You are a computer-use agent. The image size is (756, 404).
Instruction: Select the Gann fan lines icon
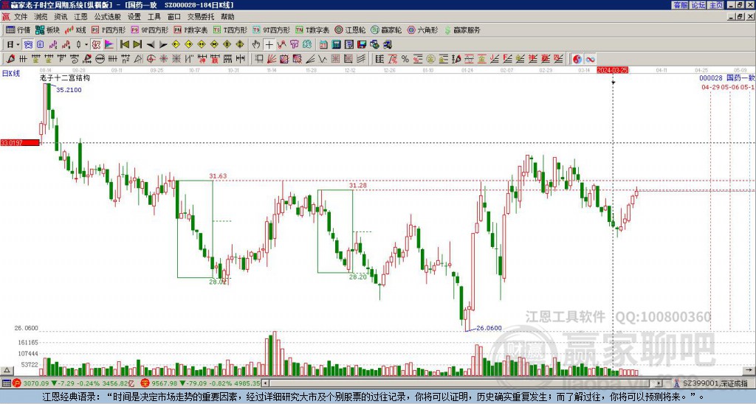point(272,59)
